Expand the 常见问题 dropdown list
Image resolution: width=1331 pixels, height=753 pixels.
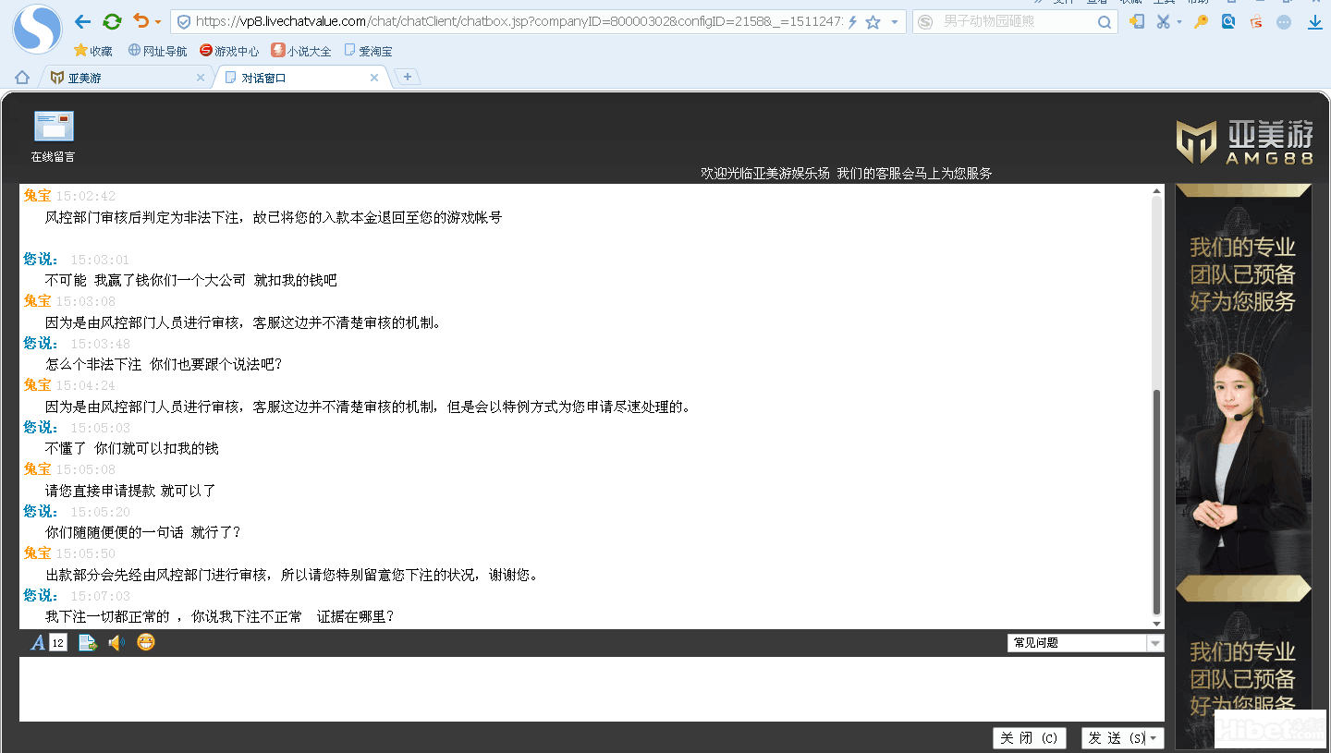[x=1154, y=643]
